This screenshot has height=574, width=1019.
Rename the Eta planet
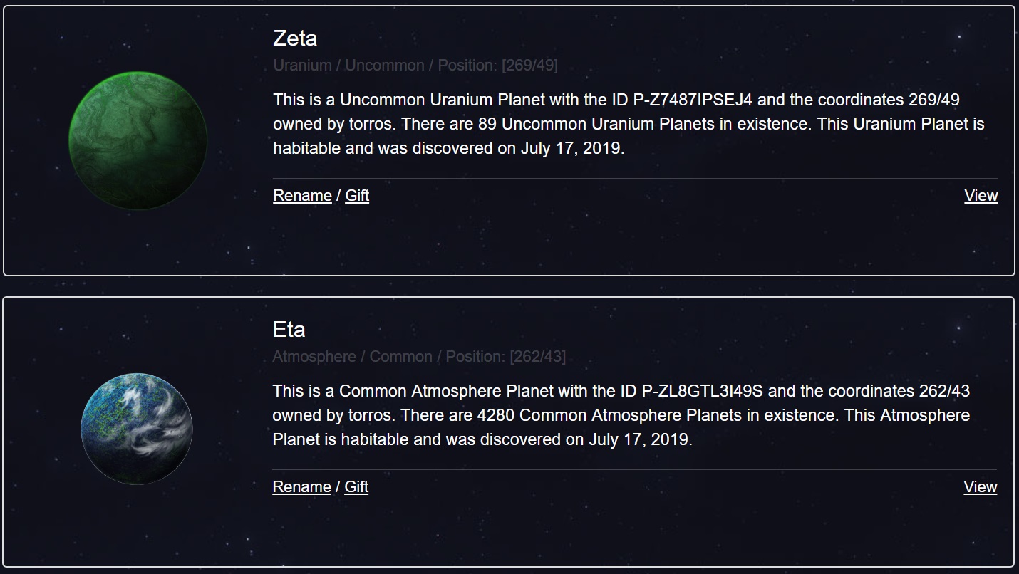[301, 487]
